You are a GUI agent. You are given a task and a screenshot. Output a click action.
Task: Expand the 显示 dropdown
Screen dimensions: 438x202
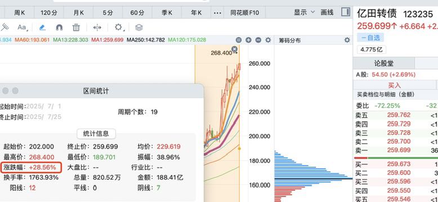[304, 12]
